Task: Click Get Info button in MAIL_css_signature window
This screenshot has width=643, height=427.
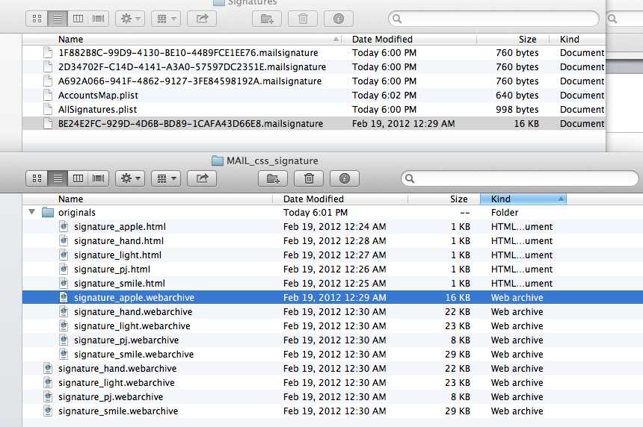Action: [345, 178]
